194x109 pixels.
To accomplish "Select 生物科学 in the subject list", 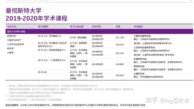I will (x=12, y=36).
